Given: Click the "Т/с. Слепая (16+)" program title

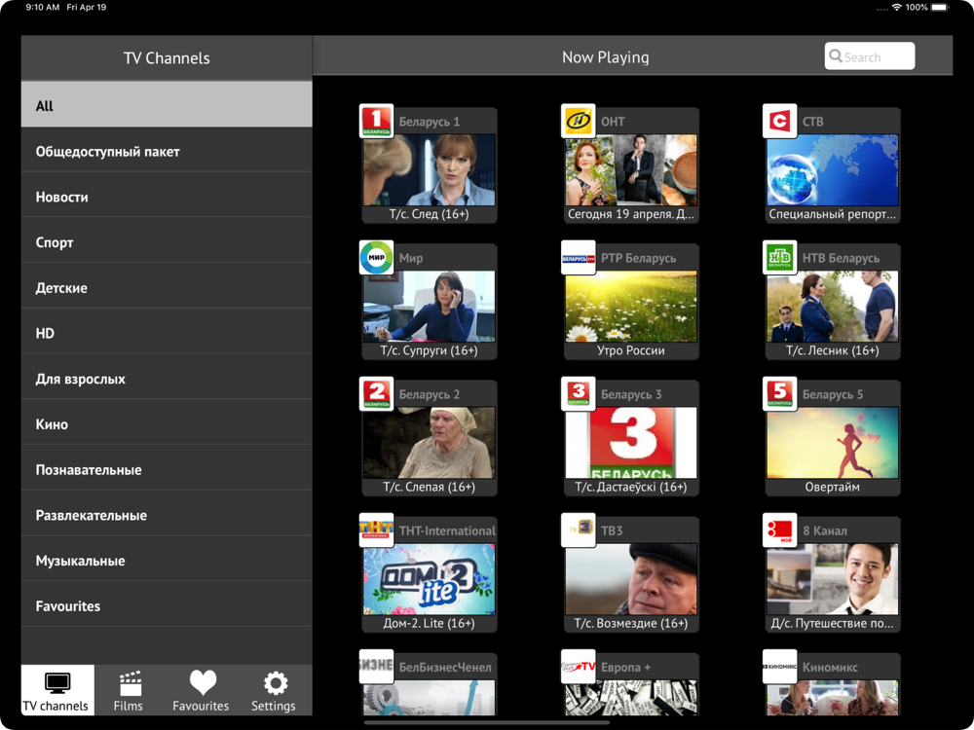Looking at the screenshot, I should (430, 487).
